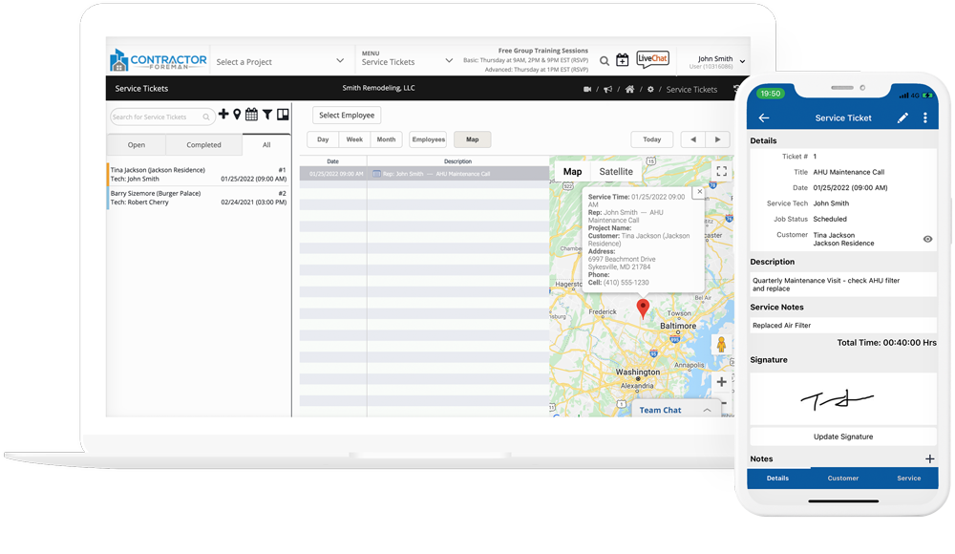Toggle the eye icon next to Customer
Image resolution: width=955 pixels, height=554 pixels.
[927, 239]
